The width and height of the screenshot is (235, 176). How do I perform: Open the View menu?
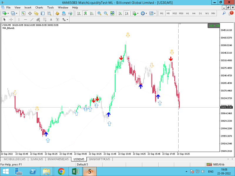(x=17, y=8)
